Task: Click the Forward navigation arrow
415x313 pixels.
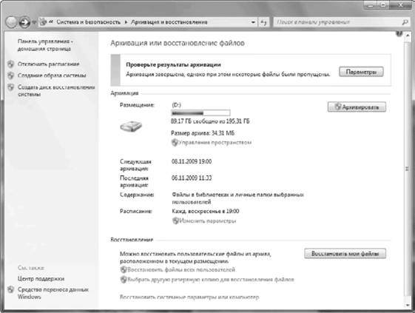Action: pyautogui.click(x=24, y=22)
